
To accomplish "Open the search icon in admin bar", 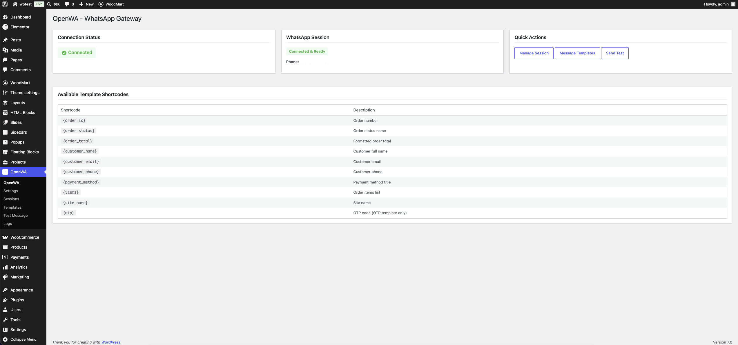I will tap(49, 4).
